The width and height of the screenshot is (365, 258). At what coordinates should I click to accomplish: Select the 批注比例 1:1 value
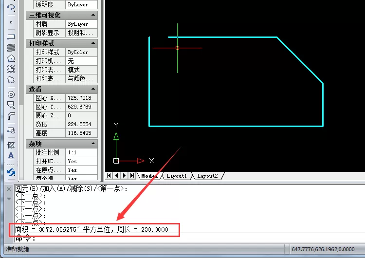81,152
